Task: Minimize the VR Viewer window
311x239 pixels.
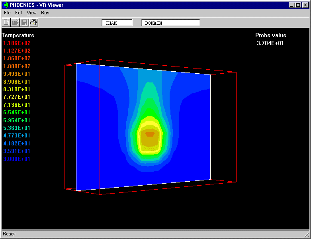Action: (291, 5)
